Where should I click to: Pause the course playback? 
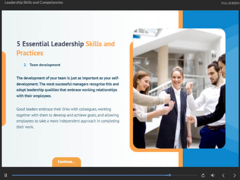[x=6, y=175]
